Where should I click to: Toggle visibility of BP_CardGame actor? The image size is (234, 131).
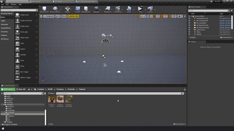[x=189, y=23]
